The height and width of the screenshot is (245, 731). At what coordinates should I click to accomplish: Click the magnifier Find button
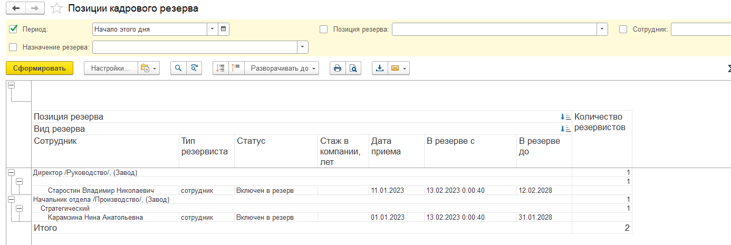click(178, 68)
